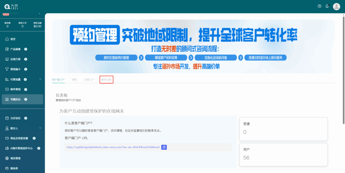Switch to the 邮件设置 tab
The image size is (345, 173).
(106, 80)
